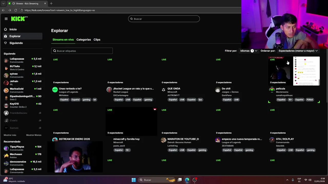Click the weather widget showing 22°C
328x184 pixels.
coord(14,180)
